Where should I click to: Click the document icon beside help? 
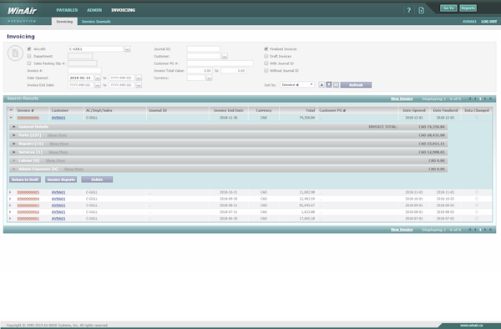pos(422,10)
